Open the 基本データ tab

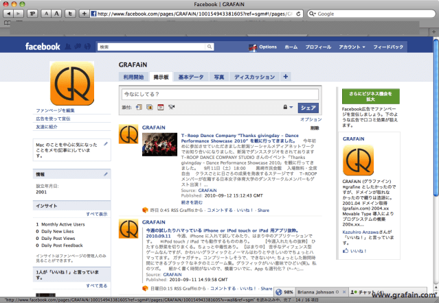tap(191, 77)
